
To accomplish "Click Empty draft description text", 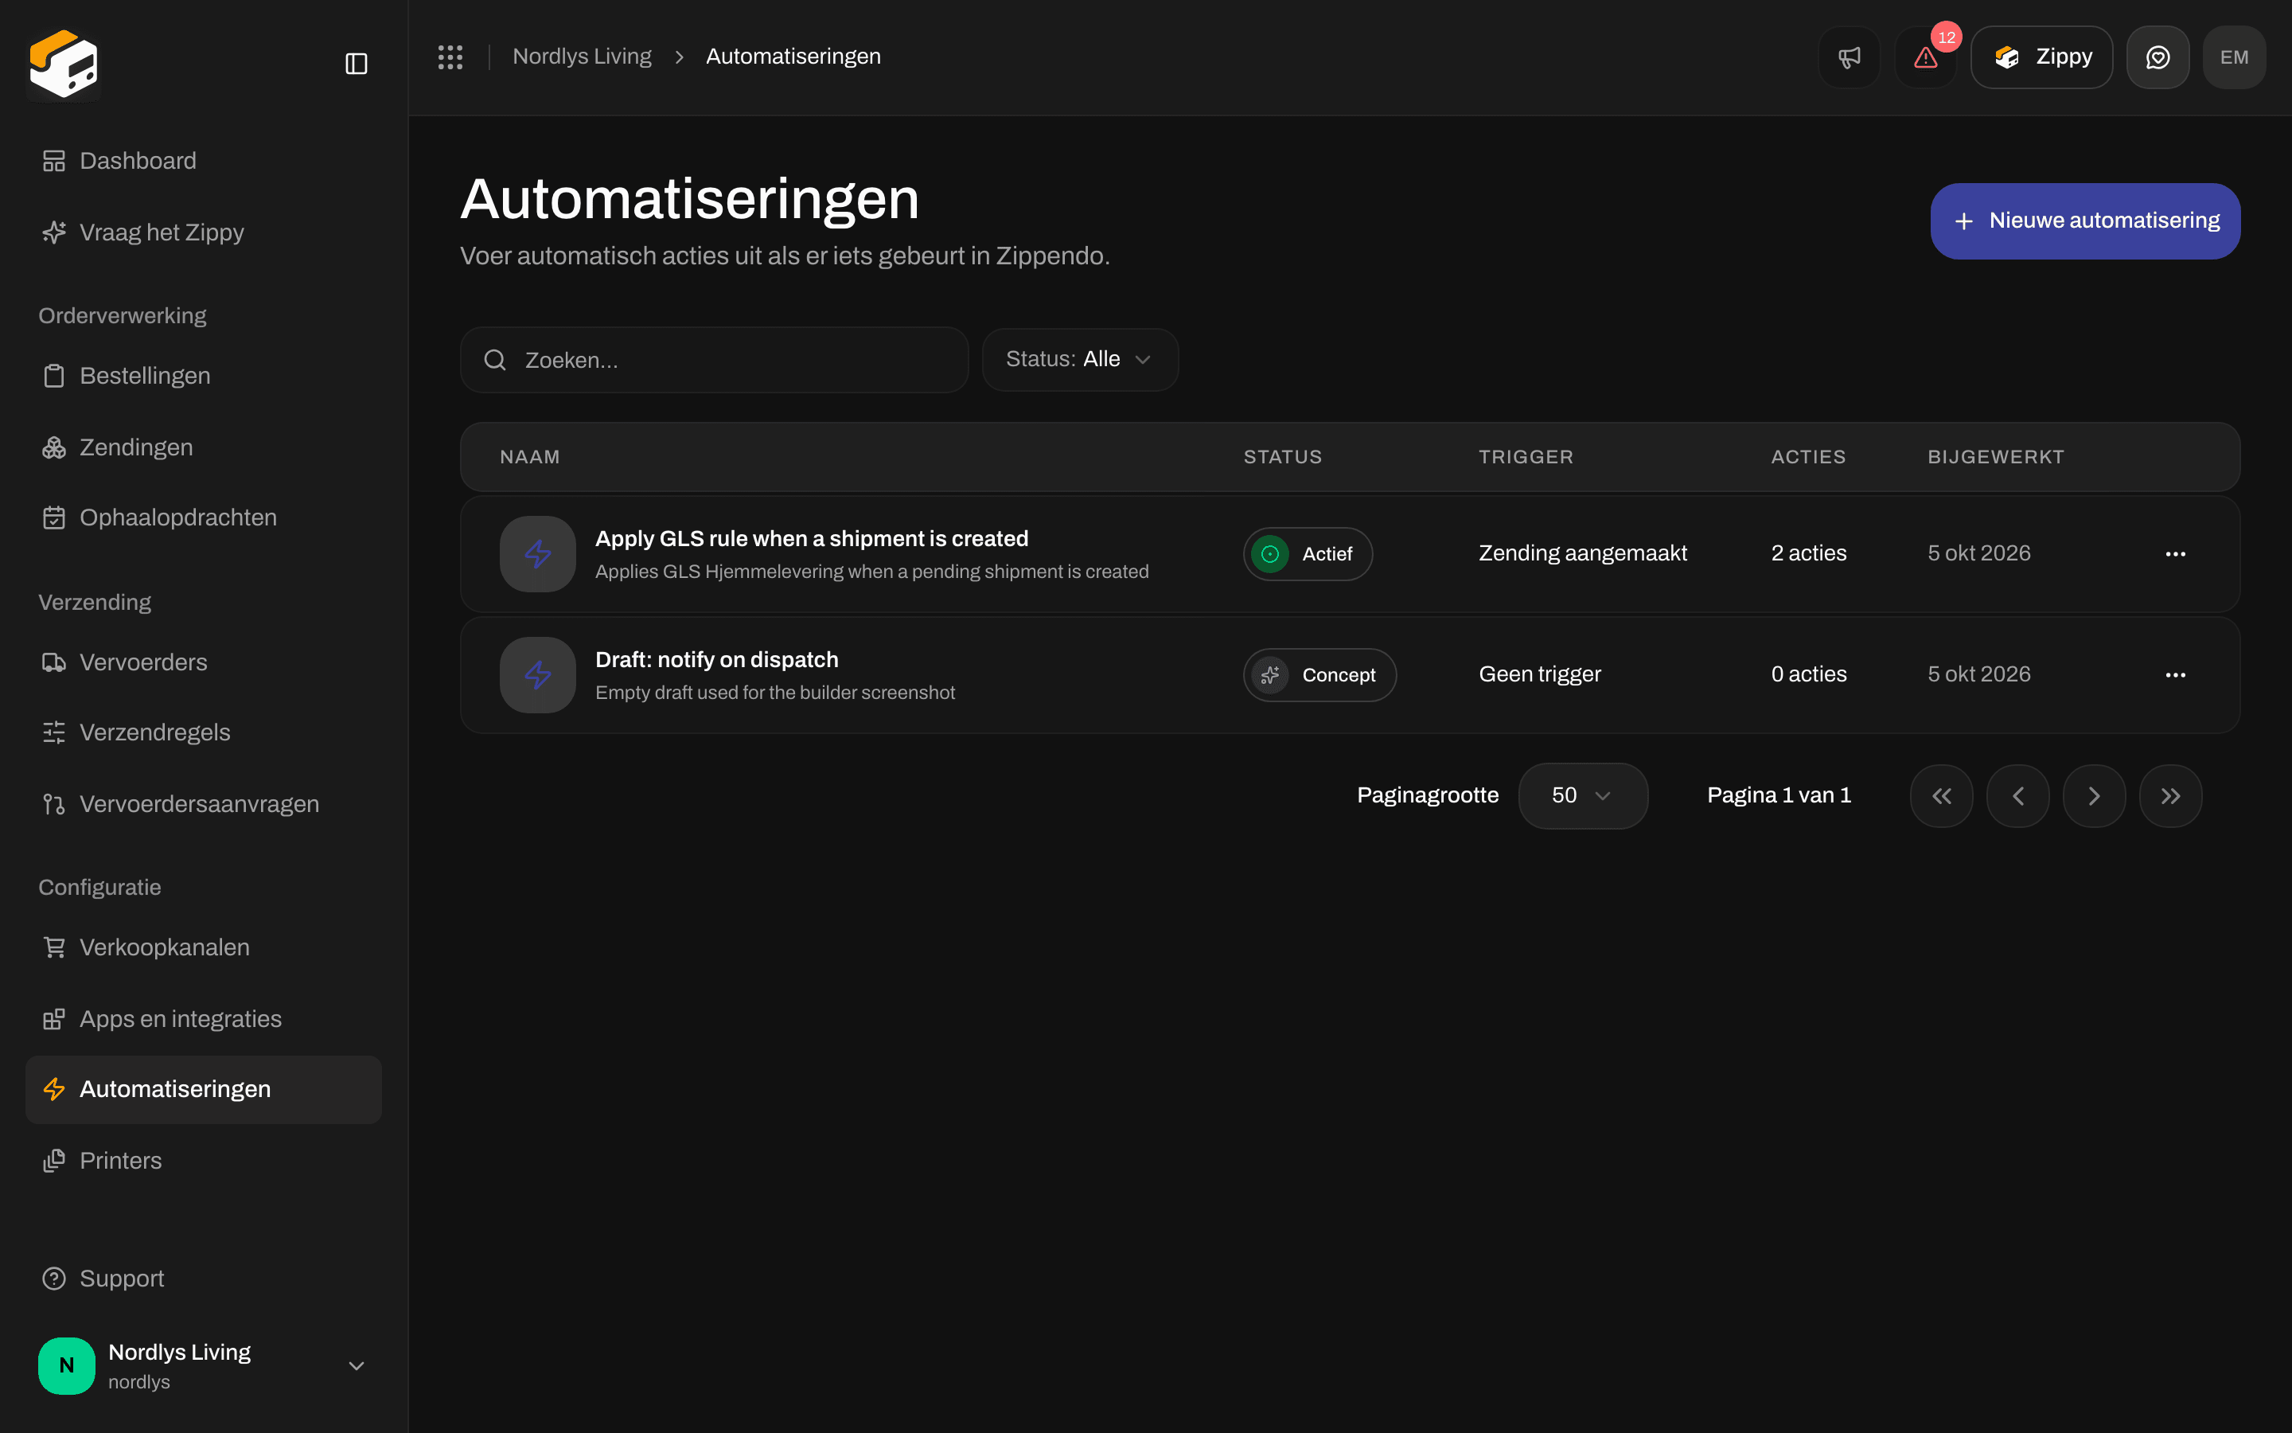I will (x=774, y=693).
